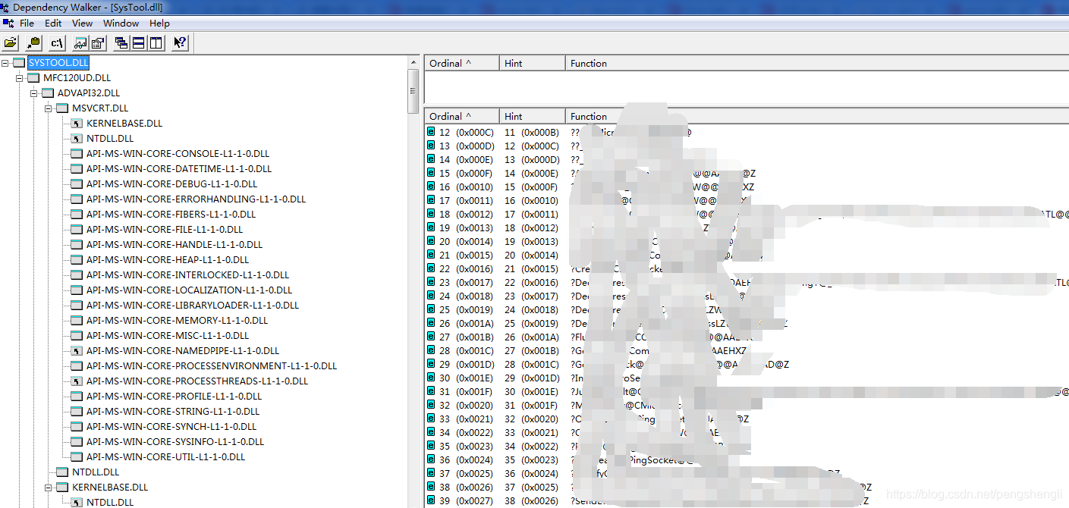1069x508 pixels.
Task: Click the Open file toolbar icon
Action: point(11,43)
